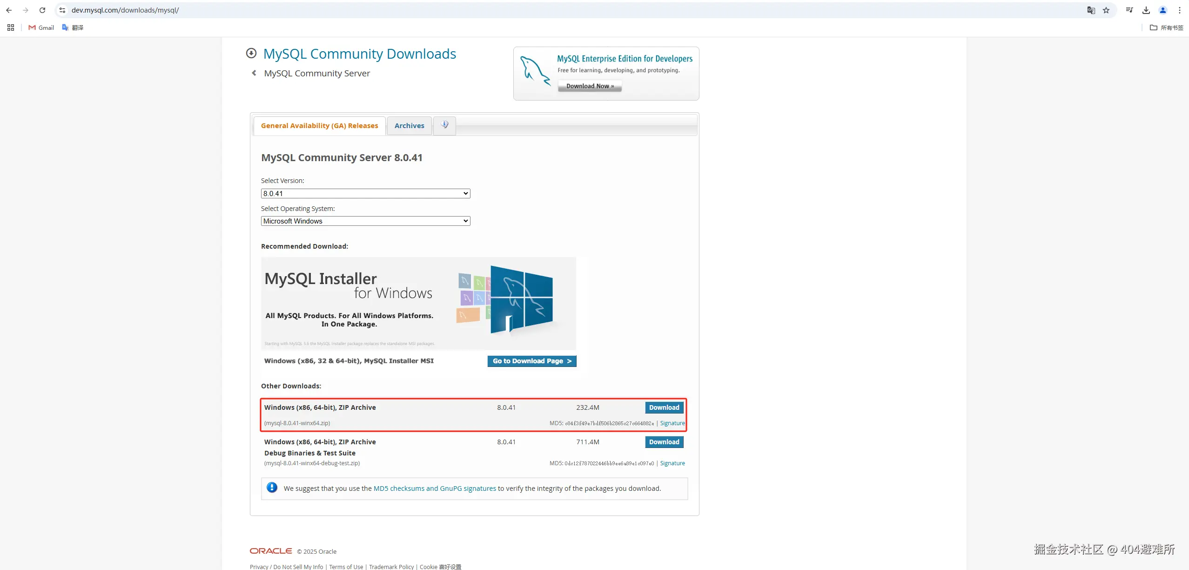Open MD5 checksums and GnuPG signatures link
Image resolution: width=1189 pixels, height=570 pixels.
point(434,489)
